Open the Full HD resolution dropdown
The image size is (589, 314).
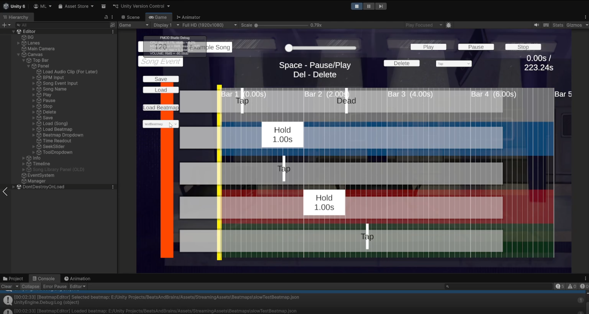209,25
